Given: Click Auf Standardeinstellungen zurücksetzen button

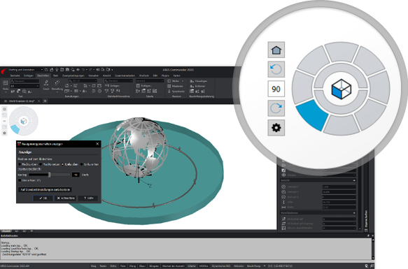Looking at the screenshot, I should 45,190.
